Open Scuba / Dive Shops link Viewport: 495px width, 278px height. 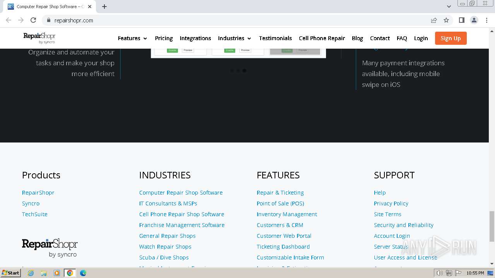coord(164,257)
